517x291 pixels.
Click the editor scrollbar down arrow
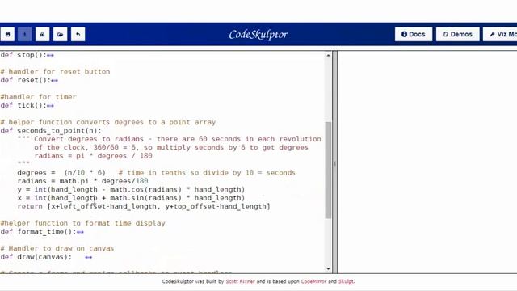(x=328, y=269)
